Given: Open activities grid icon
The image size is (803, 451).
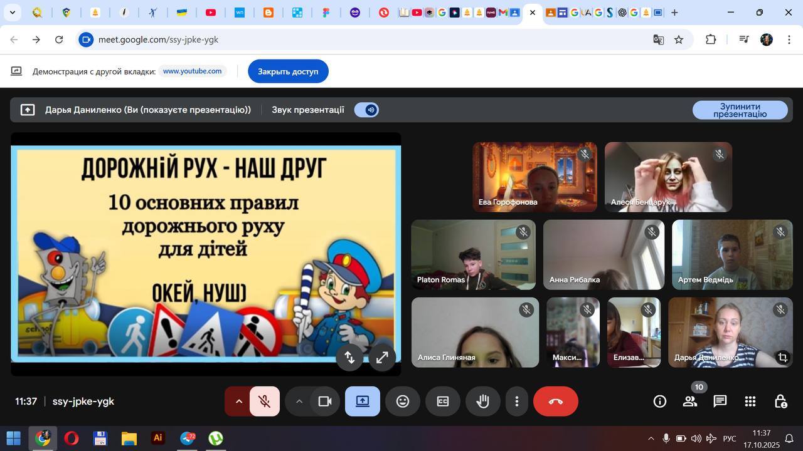Looking at the screenshot, I should tap(750, 402).
